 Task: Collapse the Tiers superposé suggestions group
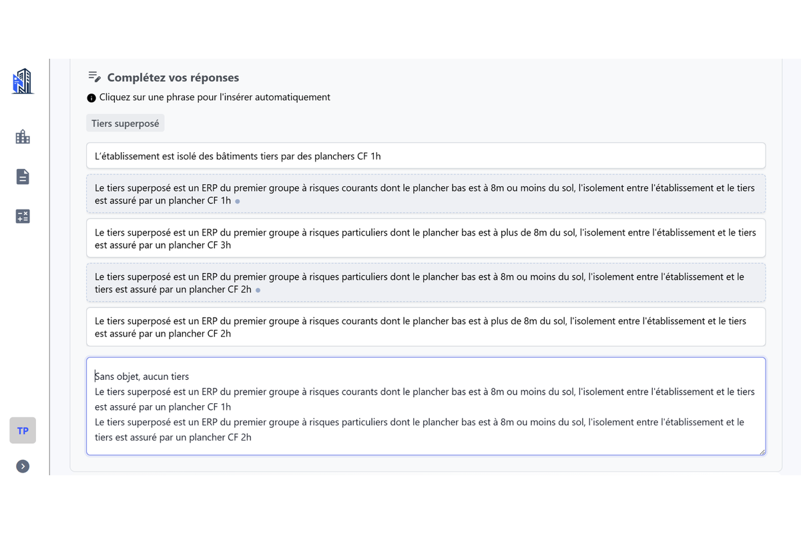point(125,123)
